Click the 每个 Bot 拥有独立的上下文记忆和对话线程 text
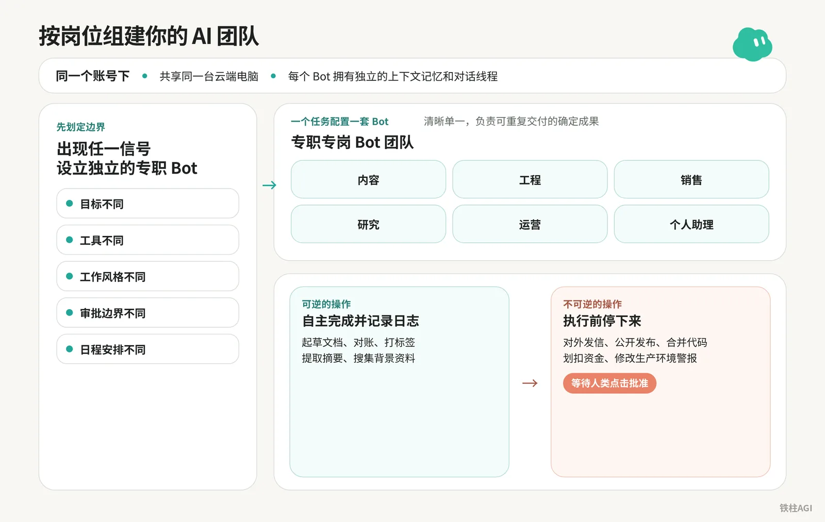825x522 pixels. pyautogui.click(x=393, y=76)
